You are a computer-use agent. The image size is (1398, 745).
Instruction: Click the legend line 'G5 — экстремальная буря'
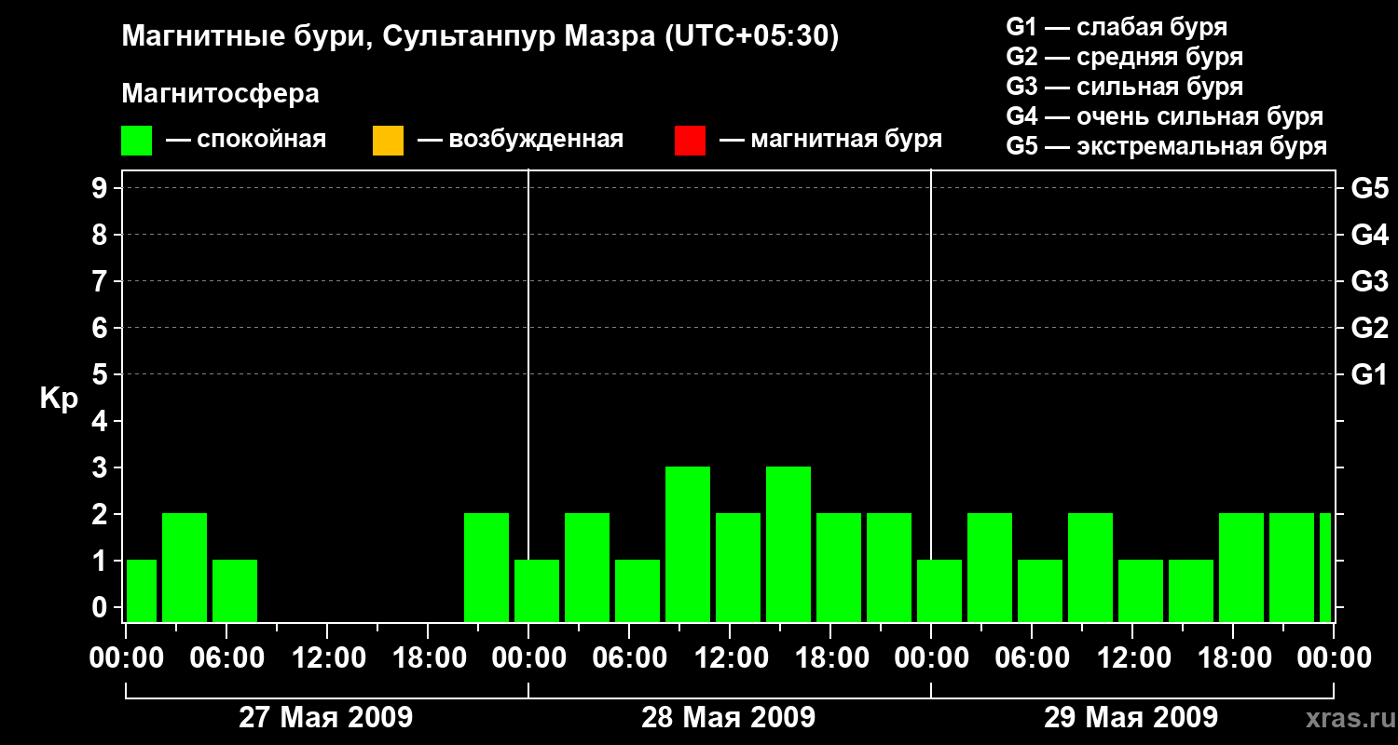[x=1167, y=146]
